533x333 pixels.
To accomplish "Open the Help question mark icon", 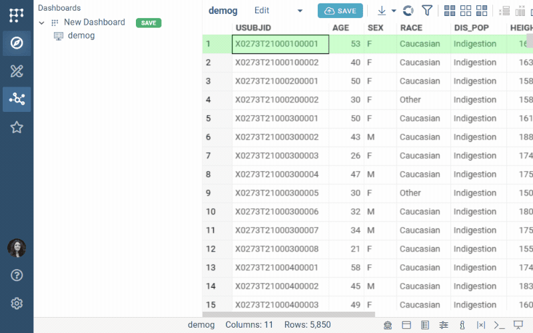I will [17, 275].
